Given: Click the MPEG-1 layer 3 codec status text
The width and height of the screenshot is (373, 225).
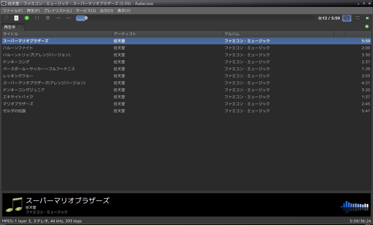Looking at the screenshot, I should tap(42, 221).
